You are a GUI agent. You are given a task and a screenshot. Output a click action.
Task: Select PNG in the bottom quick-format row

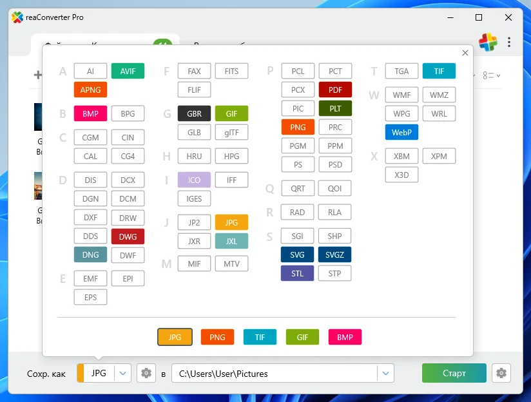click(x=217, y=337)
